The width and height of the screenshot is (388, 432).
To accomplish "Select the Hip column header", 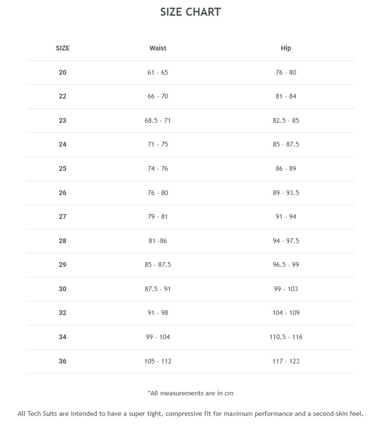I will 286,48.
